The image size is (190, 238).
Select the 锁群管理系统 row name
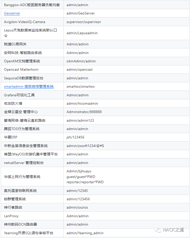pos(15,199)
